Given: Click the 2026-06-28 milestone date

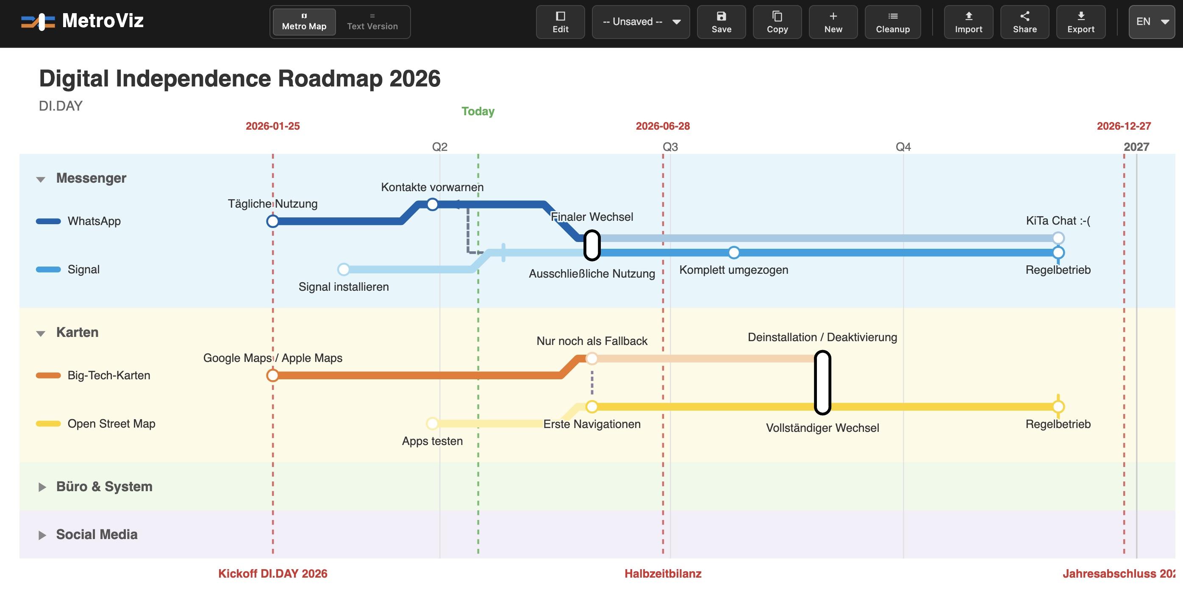Looking at the screenshot, I should pyautogui.click(x=663, y=126).
